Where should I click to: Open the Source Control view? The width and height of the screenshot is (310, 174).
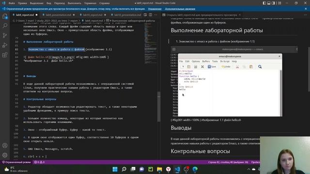(5, 35)
